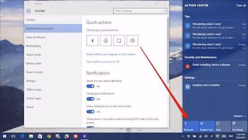The width and height of the screenshot is (248, 140).
Task: Open the Action Center tray icon
Action: (218, 136)
